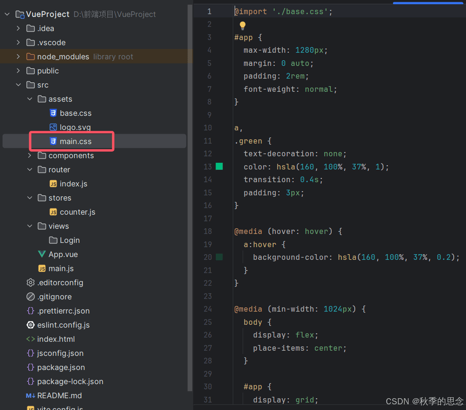Open package.json from the file tree

click(x=61, y=367)
